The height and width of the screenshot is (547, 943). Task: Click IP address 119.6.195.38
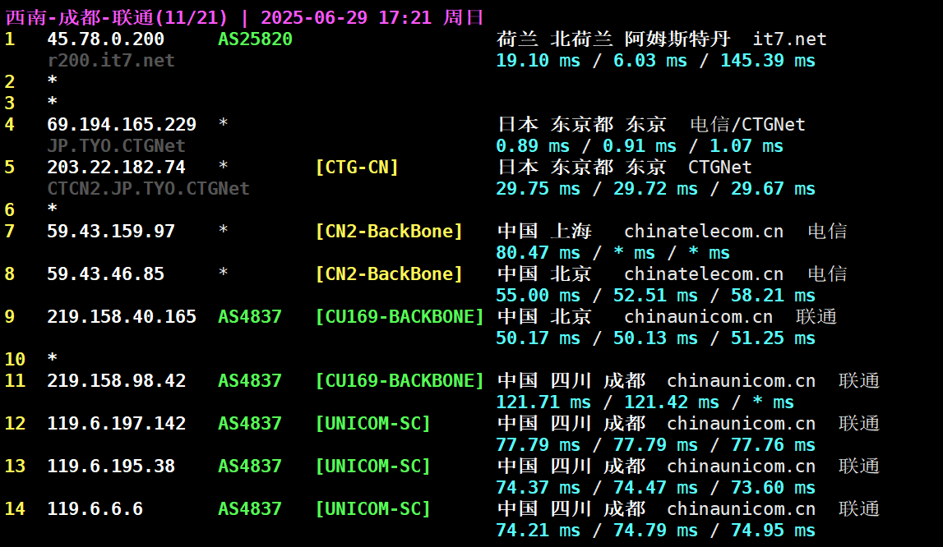point(111,466)
